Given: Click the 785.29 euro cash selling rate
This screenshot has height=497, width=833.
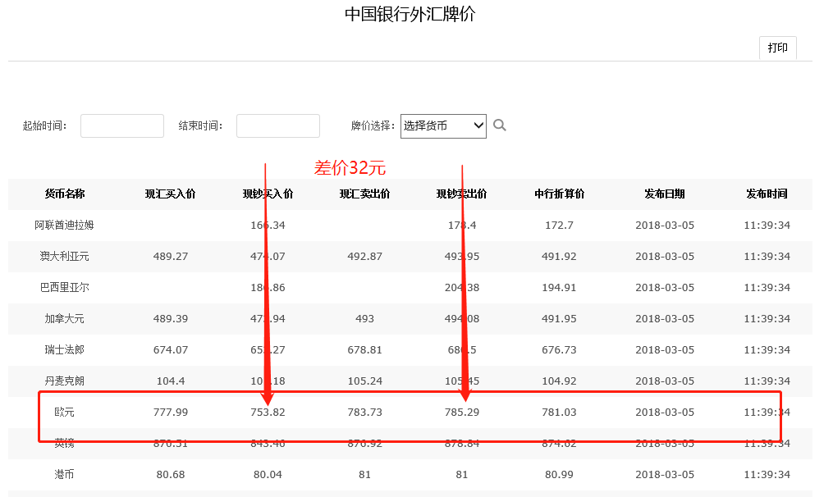Looking at the screenshot, I should click(x=462, y=412).
